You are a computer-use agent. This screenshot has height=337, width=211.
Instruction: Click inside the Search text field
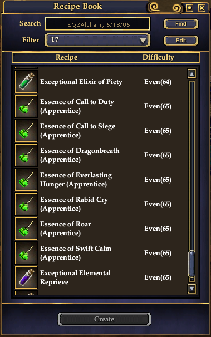point(97,24)
